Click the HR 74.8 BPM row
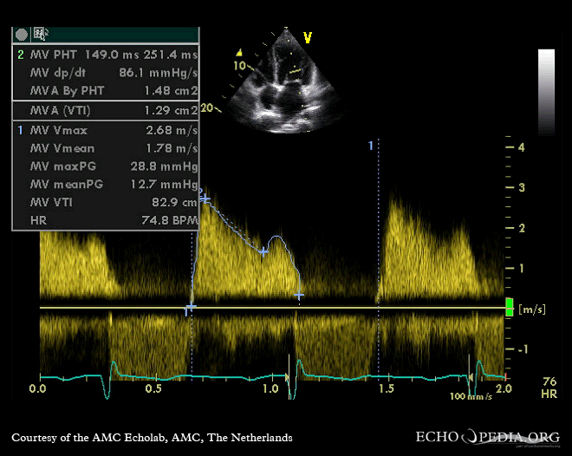The width and height of the screenshot is (572, 456). (x=106, y=220)
